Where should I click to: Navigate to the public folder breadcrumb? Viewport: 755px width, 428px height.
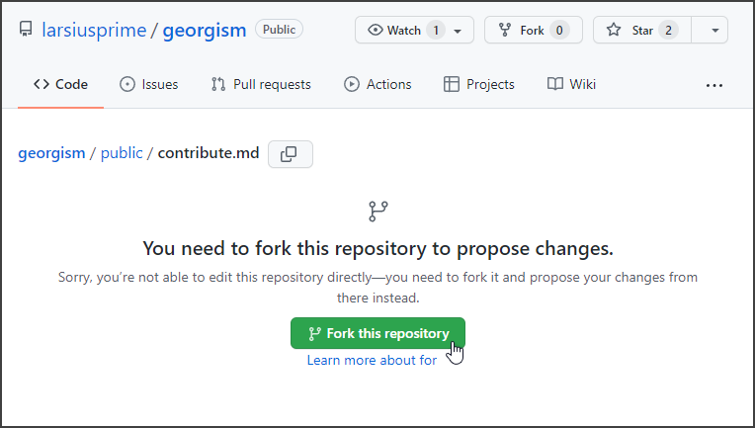pyautogui.click(x=122, y=153)
